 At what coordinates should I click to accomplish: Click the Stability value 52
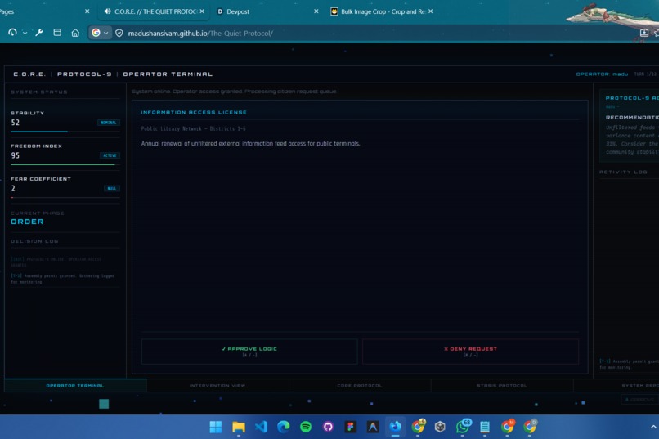point(16,123)
